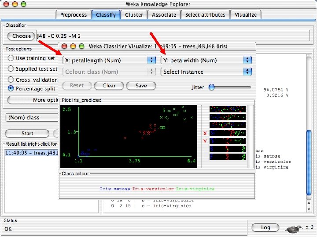Save the visualized plot data
The height and width of the screenshot is (237, 317).
141,86
